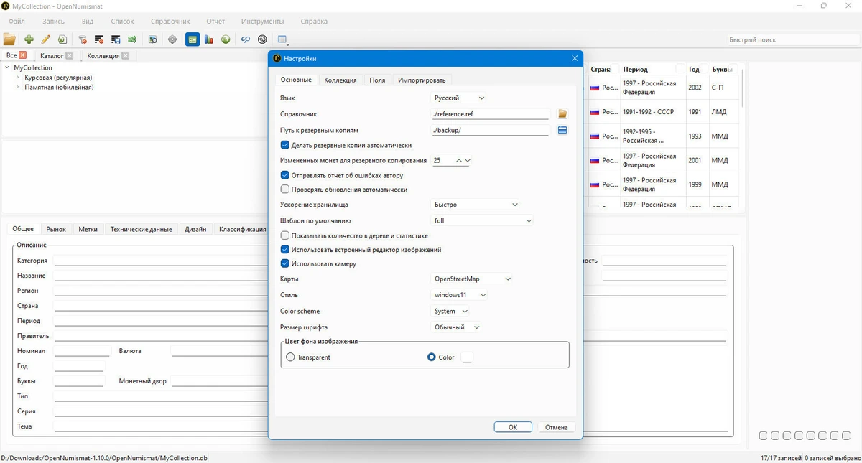Select the row with 1991-1992 - СССР
The width and height of the screenshot is (862, 463).
coord(663,112)
